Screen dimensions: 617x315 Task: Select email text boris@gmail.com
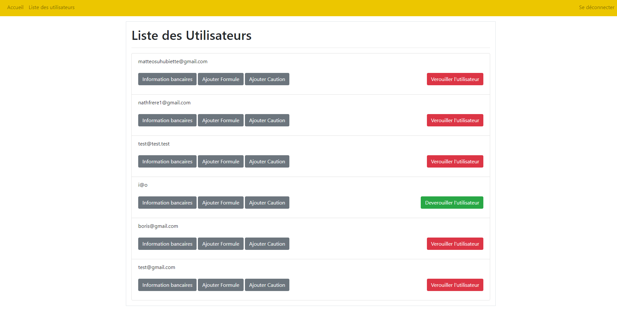(158, 226)
